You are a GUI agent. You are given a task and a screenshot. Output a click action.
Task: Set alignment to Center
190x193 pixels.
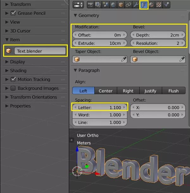click(106, 91)
